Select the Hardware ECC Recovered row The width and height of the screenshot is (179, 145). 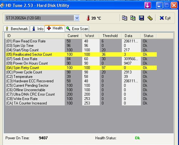pos(81,81)
